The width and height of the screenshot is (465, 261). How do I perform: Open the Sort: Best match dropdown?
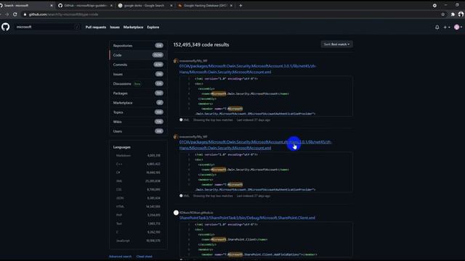tap(336, 44)
